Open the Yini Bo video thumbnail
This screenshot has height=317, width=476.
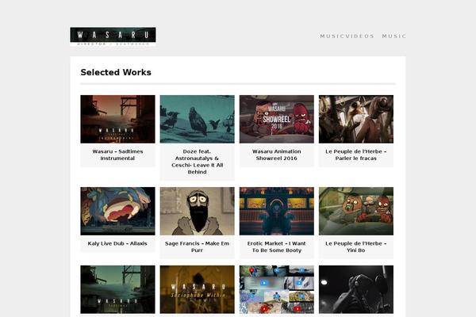point(356,211)
